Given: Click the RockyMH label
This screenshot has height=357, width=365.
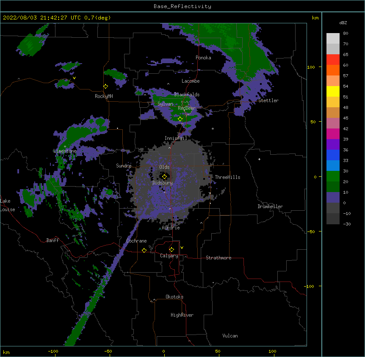Looking at the screenshot, I should point(104,96).
